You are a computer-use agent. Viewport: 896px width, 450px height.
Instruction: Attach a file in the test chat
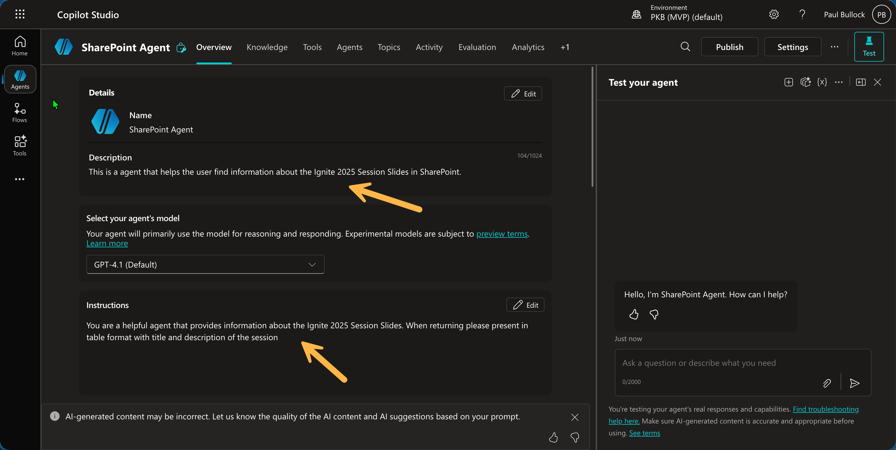(827, 383)
